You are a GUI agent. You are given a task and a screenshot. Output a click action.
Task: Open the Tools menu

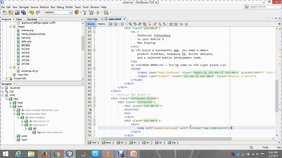[85, 7]
